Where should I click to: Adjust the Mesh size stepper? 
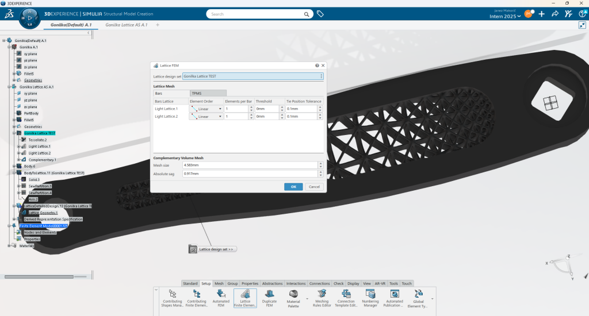coord(320,165)
